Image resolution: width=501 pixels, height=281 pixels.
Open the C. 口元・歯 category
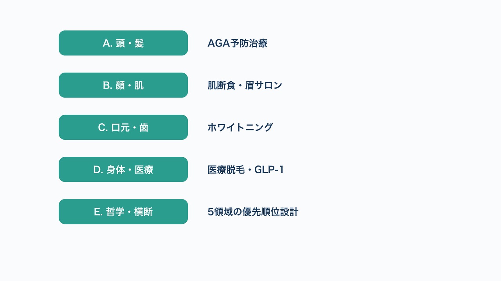coord(123,127)
